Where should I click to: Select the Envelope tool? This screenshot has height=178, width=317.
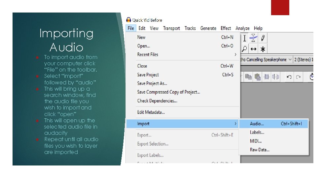tap(253, 38)
